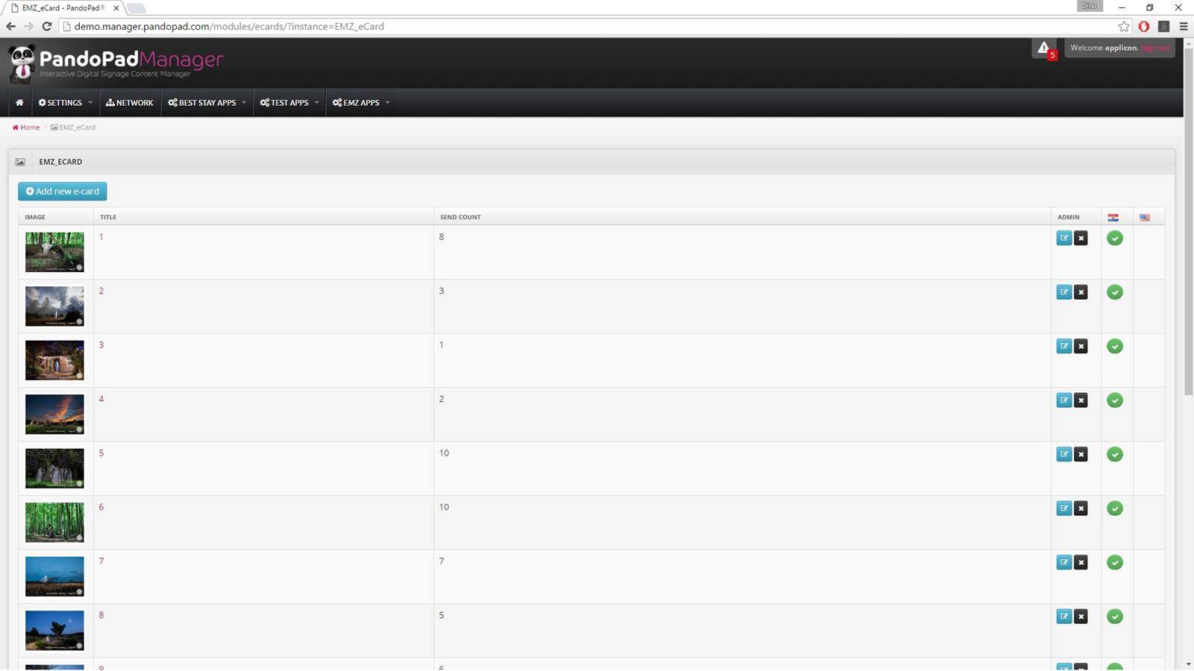Expand the Best Stay Apps dropdown

pos(207,103)
